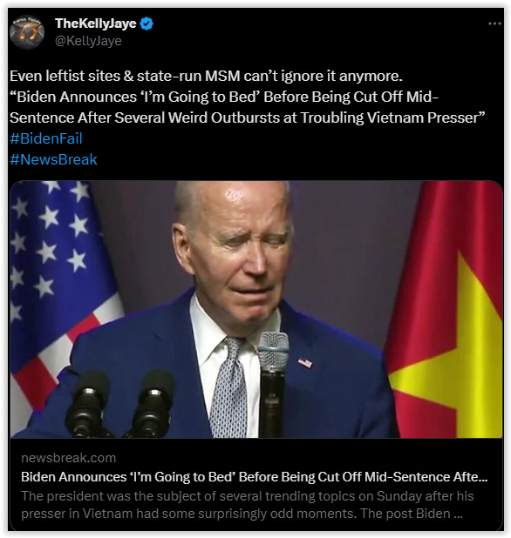The height and width of the screenshot is (538, 511).
Task: Click the first line 'Even leftist sites' text
Action: [x=206, y=76]
